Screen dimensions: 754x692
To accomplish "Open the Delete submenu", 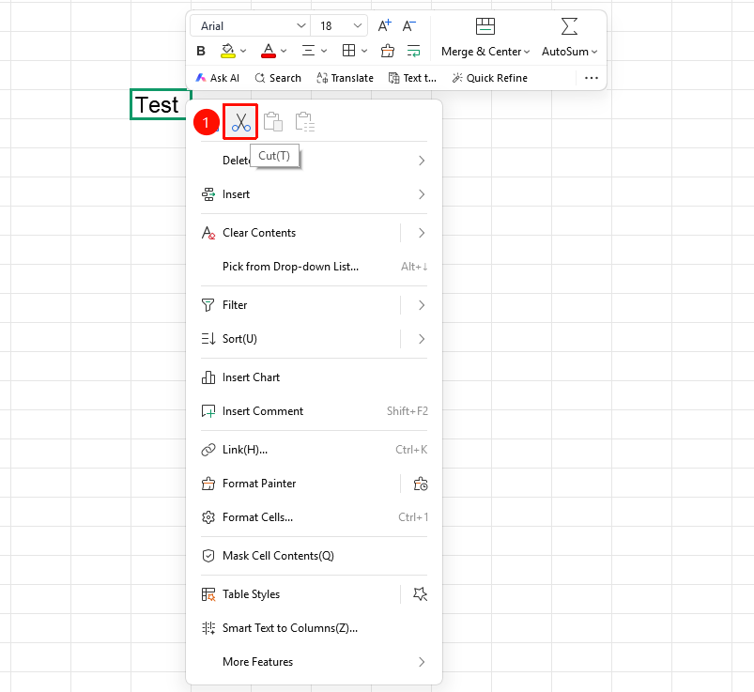I will point(314,161).
